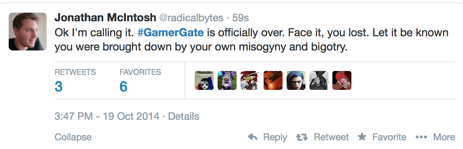463x149 pixels.
Task: Click the Reply arrow icon
Action: (x=252, y=137)
